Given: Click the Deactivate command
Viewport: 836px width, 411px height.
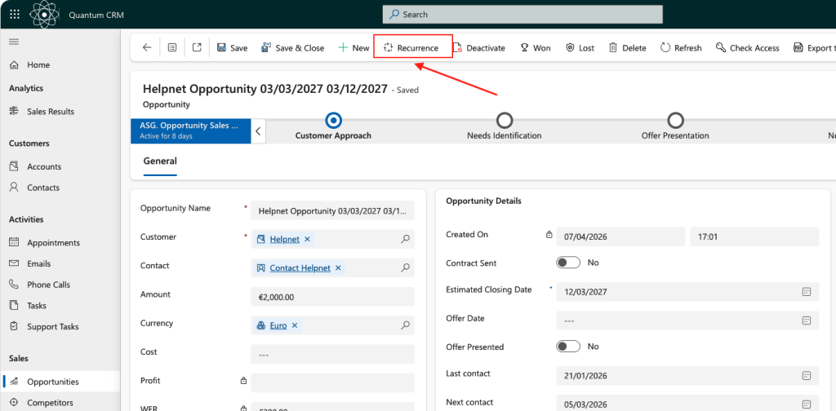Looking at the screenshot, I should 478,48.
